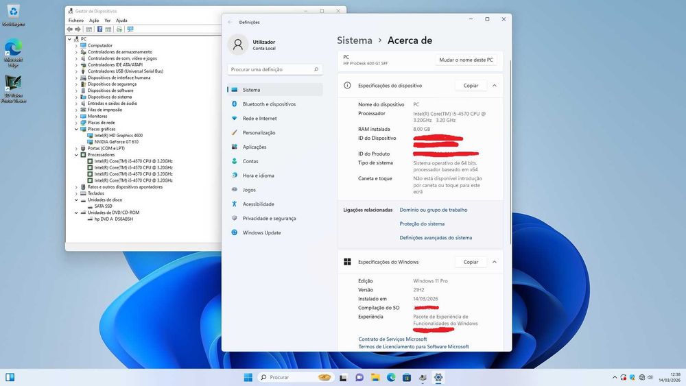This screenshot has width=686, height=386.
Task: Click the Sistema breadcrumb heading
Action: [x=355, y=40]
